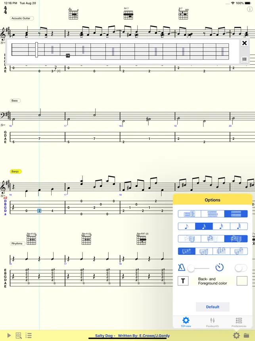This screenshot has height=341, width=255.
Task: Open the info button at top right
Action: coord(250,9)
